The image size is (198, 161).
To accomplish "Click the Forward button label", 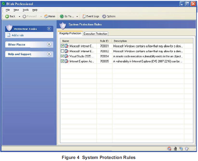I will pyautogui.click(x=32, y=17).
